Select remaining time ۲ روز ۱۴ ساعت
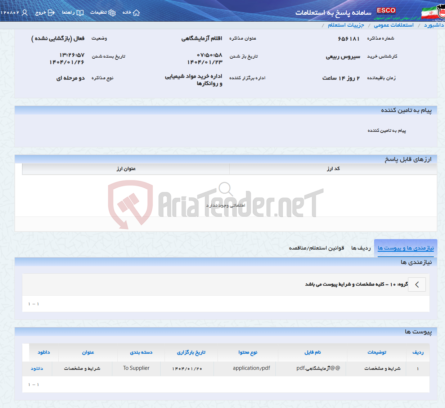The width and height of the screenshot is (445, 408). coord(341,78)
